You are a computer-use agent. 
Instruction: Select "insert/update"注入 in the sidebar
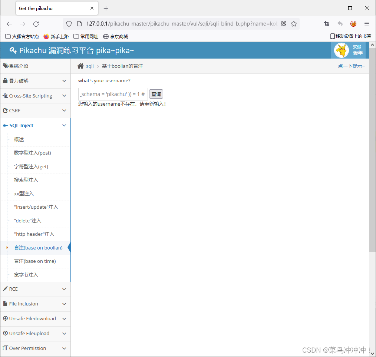click(x=36, y=207)
